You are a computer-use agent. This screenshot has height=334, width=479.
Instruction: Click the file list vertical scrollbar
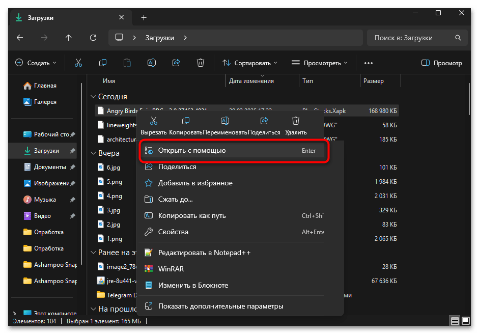coord(469,100)
